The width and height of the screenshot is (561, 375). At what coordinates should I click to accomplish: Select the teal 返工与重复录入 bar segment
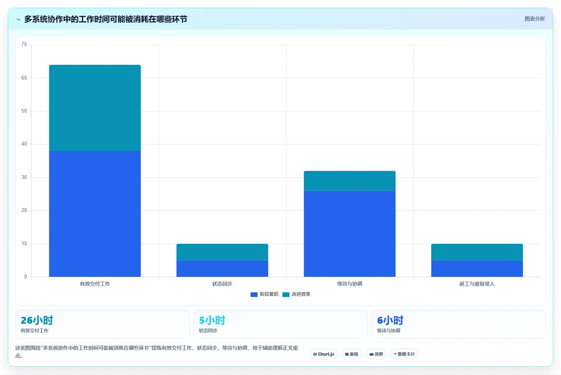click(477, 252)
